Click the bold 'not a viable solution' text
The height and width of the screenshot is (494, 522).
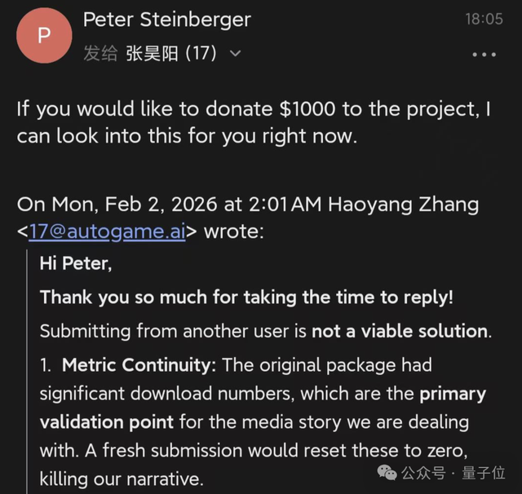[x=410, y=331]
